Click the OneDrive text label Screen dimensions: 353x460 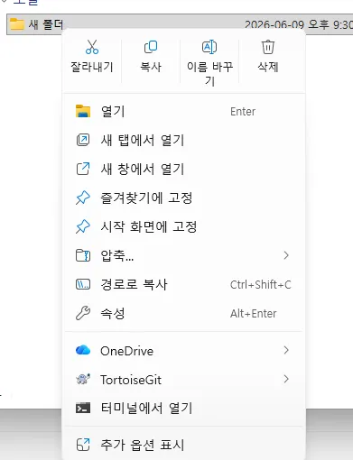(126, 351)
